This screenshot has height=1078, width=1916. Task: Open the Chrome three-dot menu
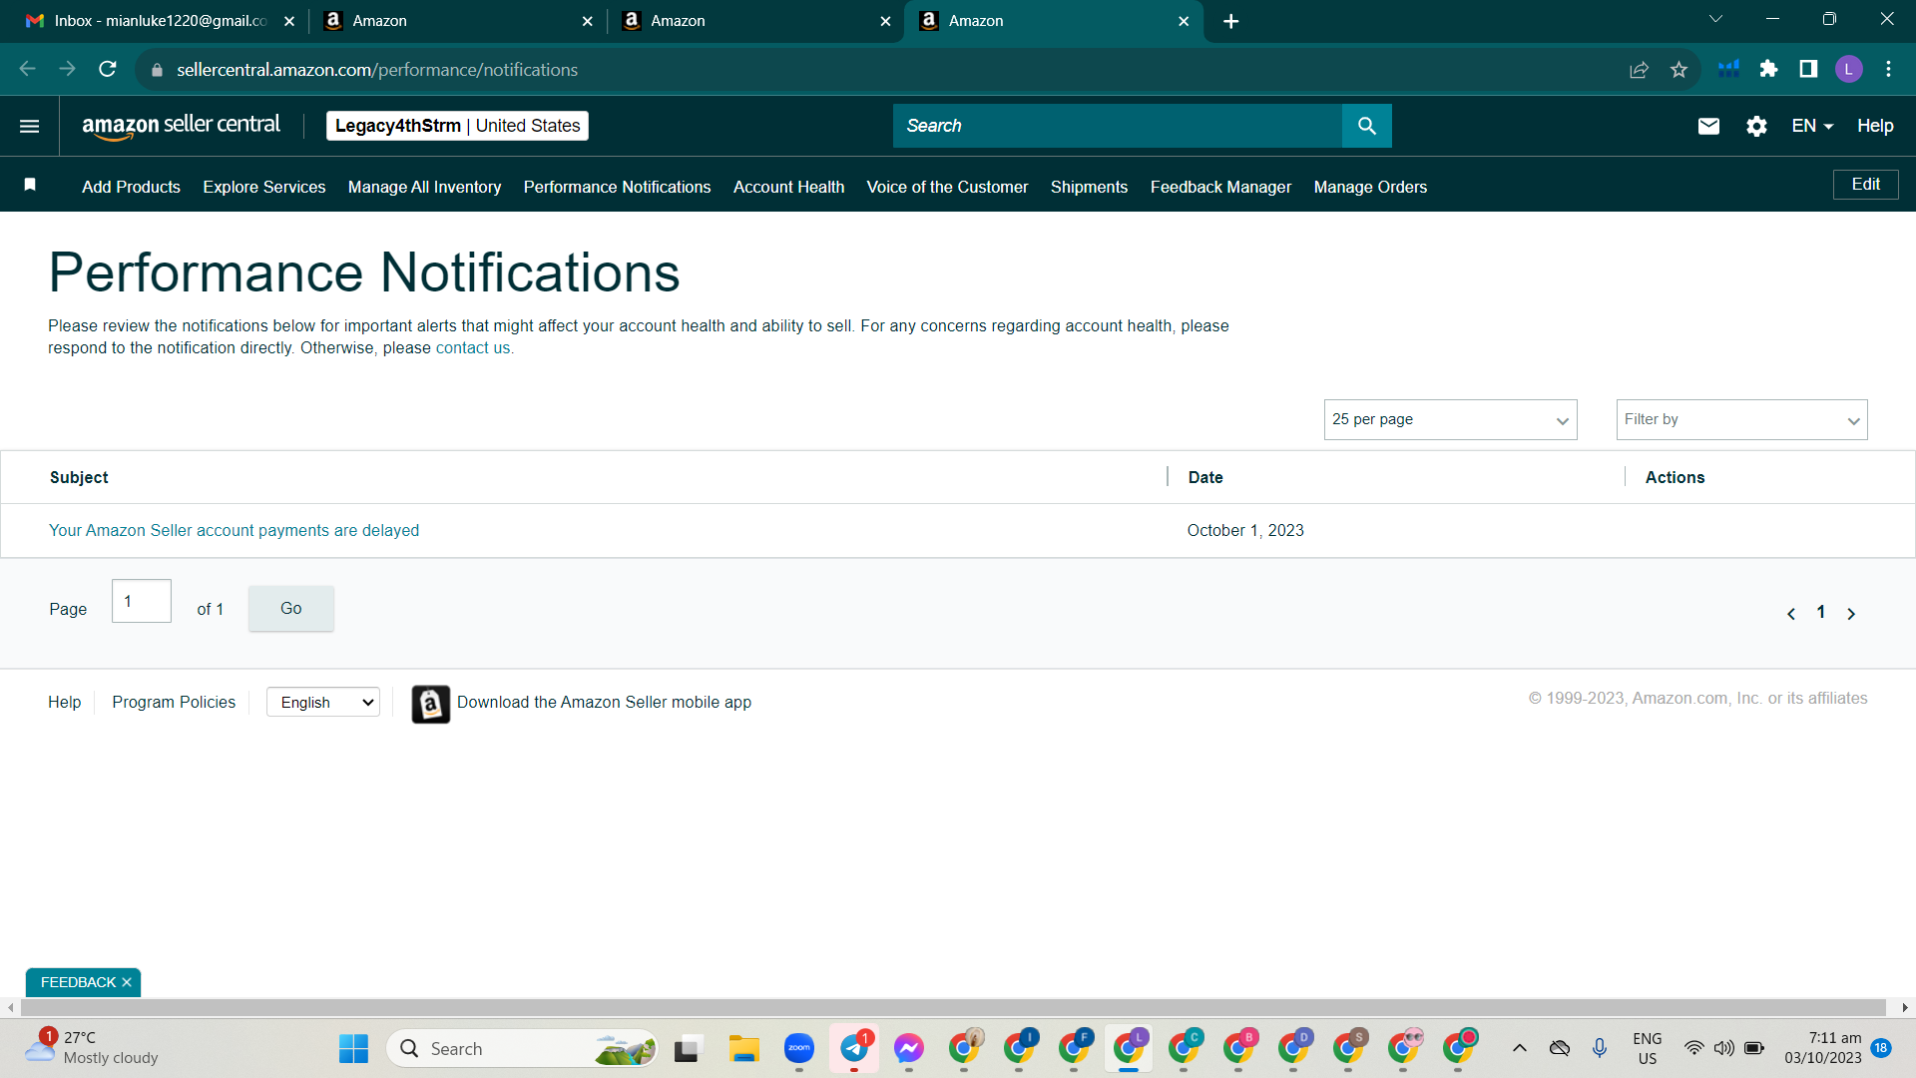click(x=1888, y=69)
